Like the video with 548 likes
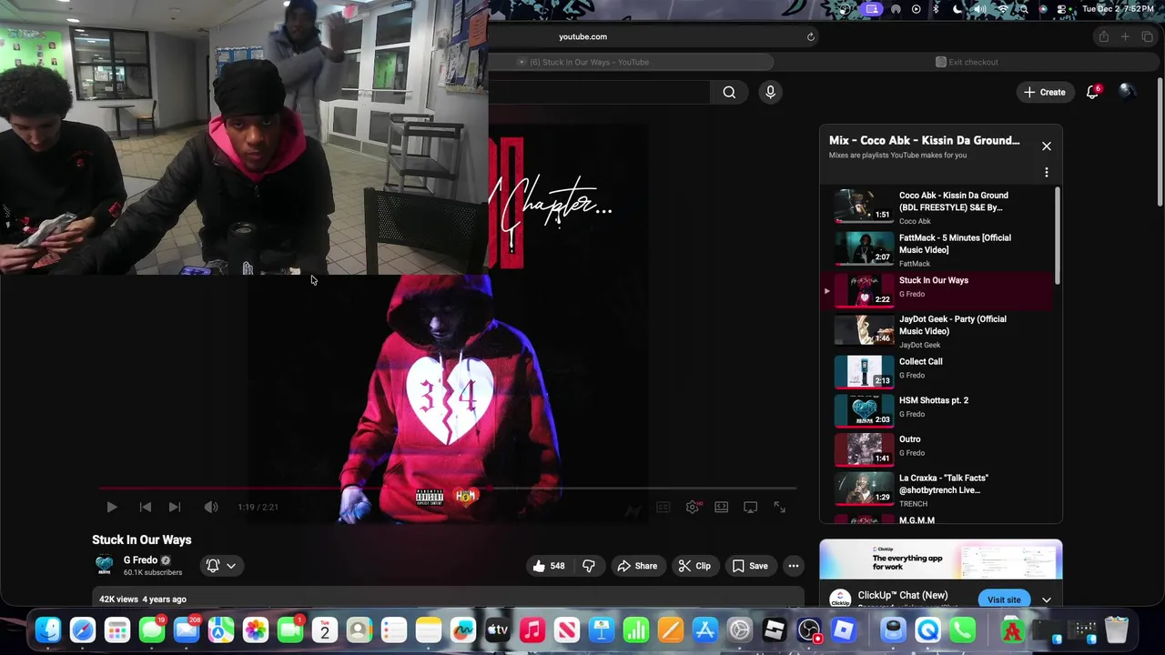1165x655 pixels. click(x=549, y=566)
